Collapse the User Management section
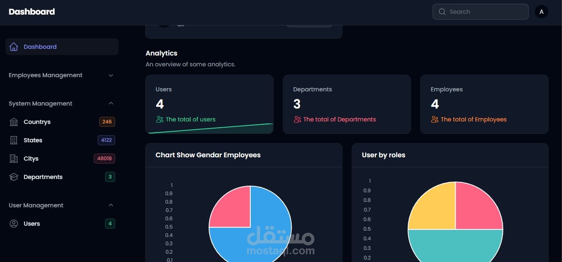The height and width of the screenshot is (262, 562). tap(62, 205)
